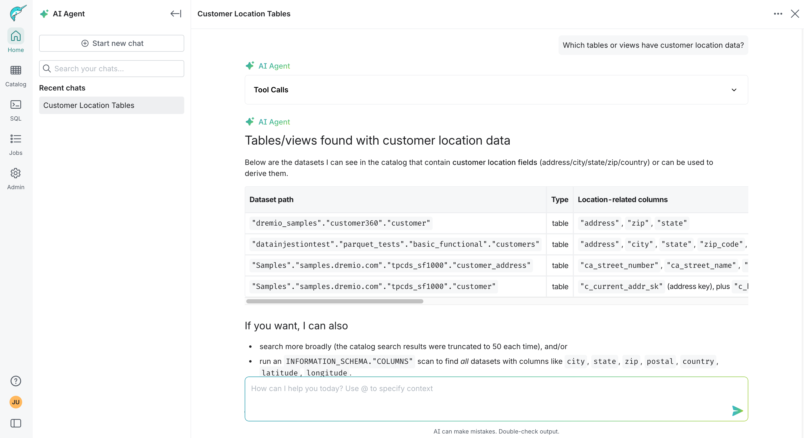Screen dimensions: 804x438
Task: Collapse the AI Agent chat list panel
Action: [x=176, y=14]
